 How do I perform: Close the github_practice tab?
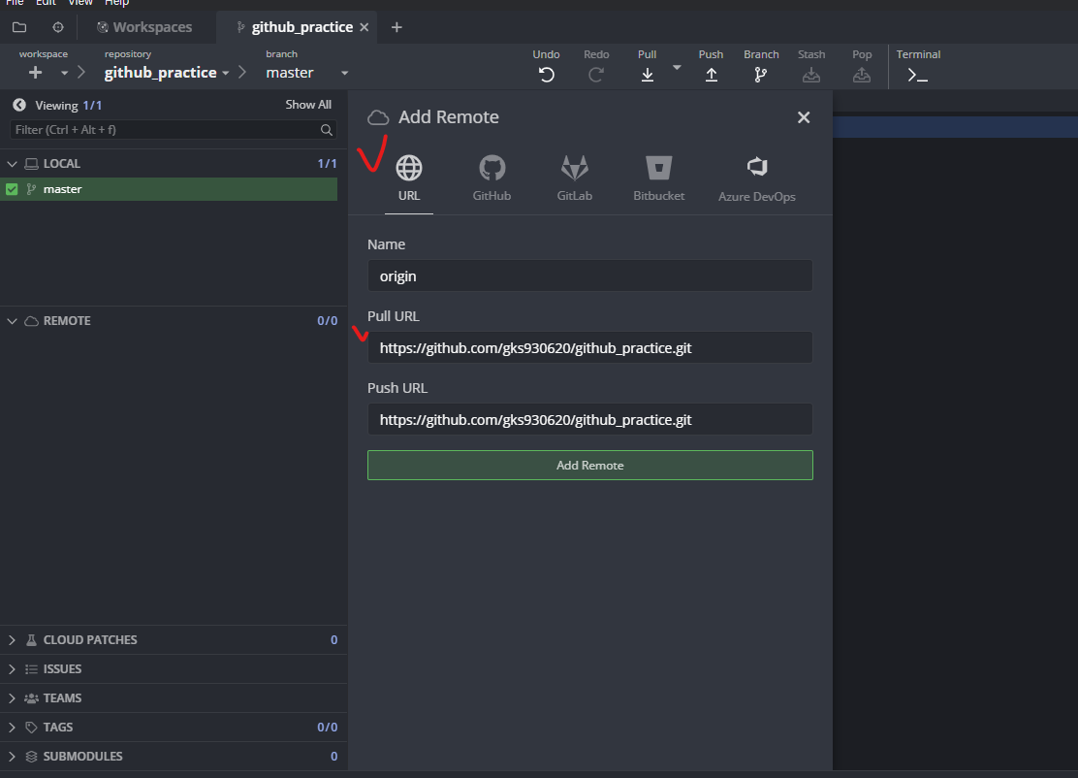click(x=365, y=27)
